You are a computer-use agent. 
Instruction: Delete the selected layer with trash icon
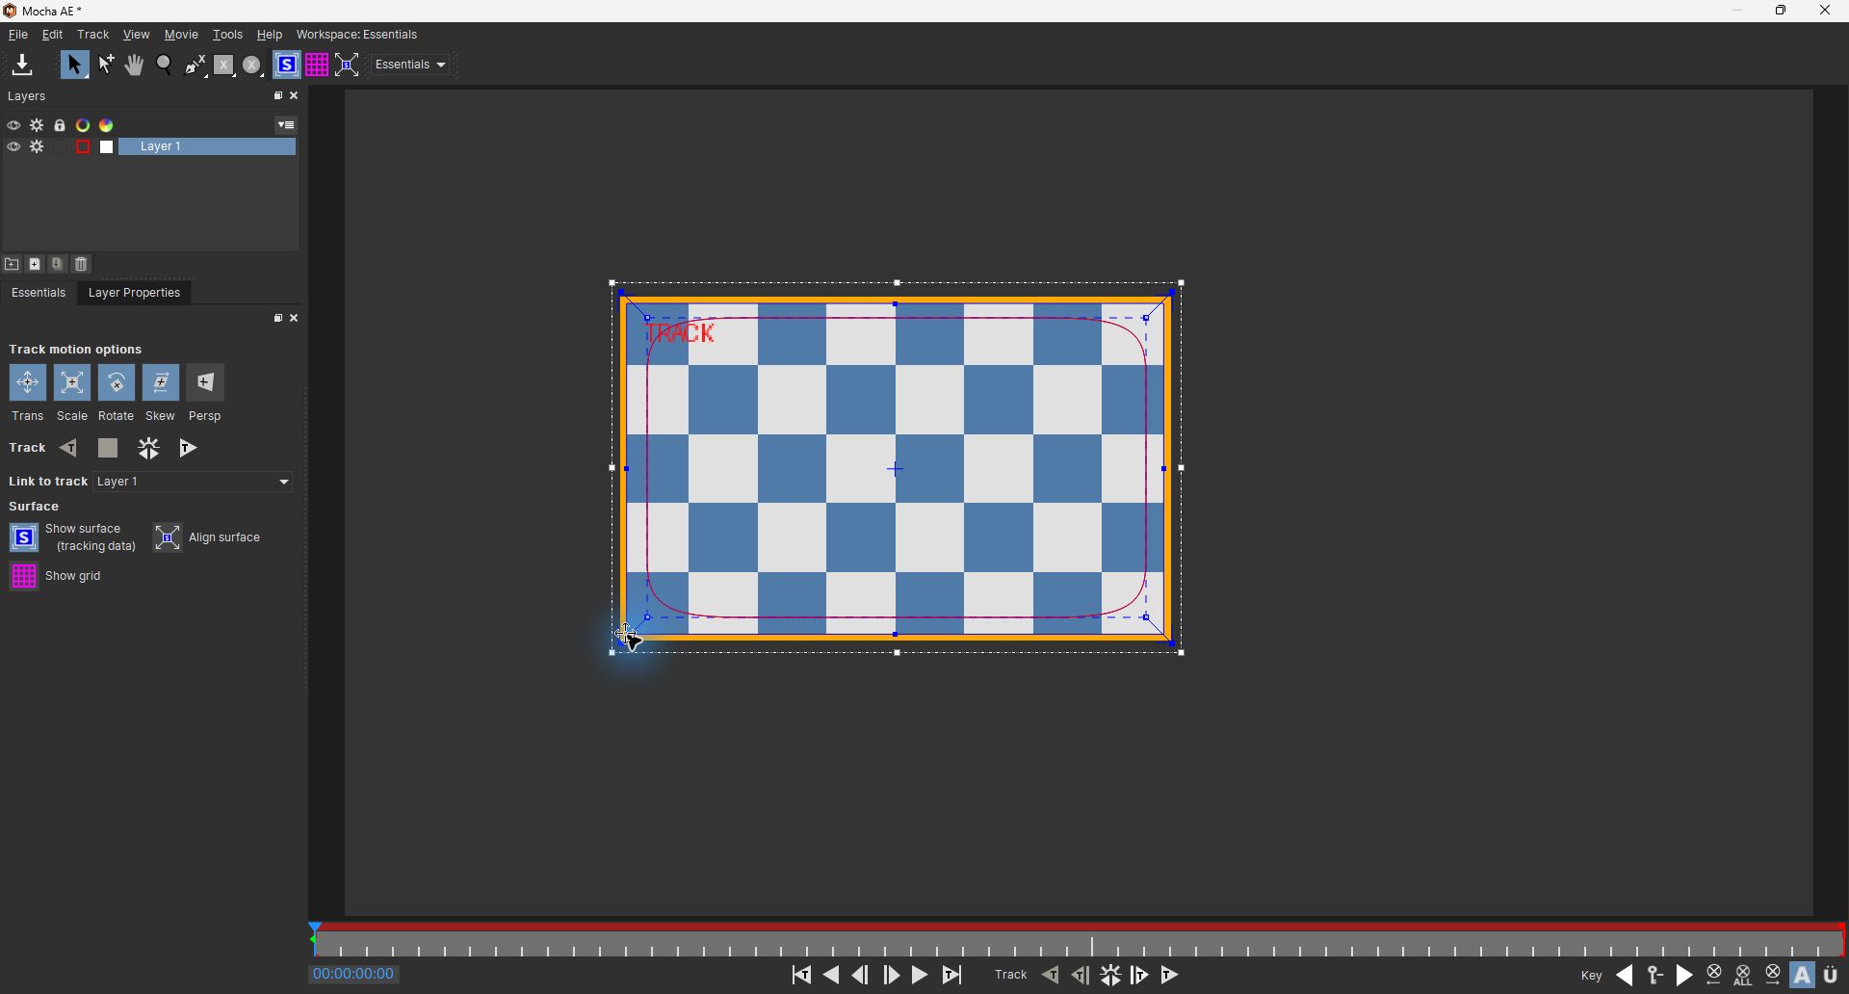(x=82, y=265)
